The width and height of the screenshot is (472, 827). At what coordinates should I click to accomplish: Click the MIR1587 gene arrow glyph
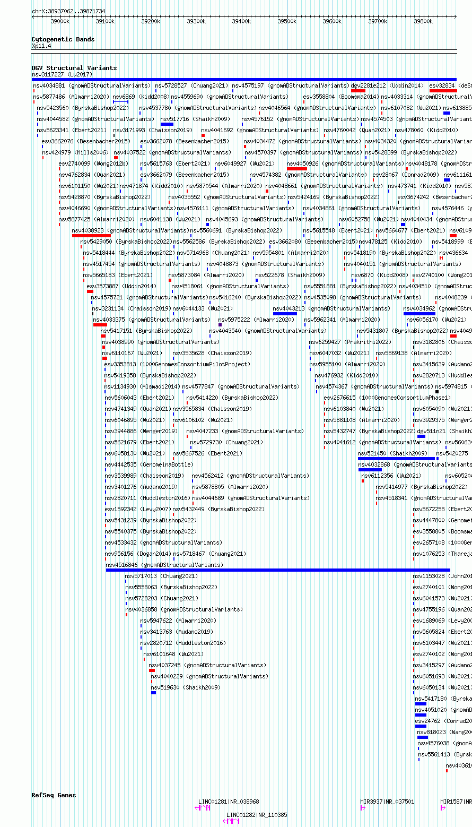click(443, 807)
